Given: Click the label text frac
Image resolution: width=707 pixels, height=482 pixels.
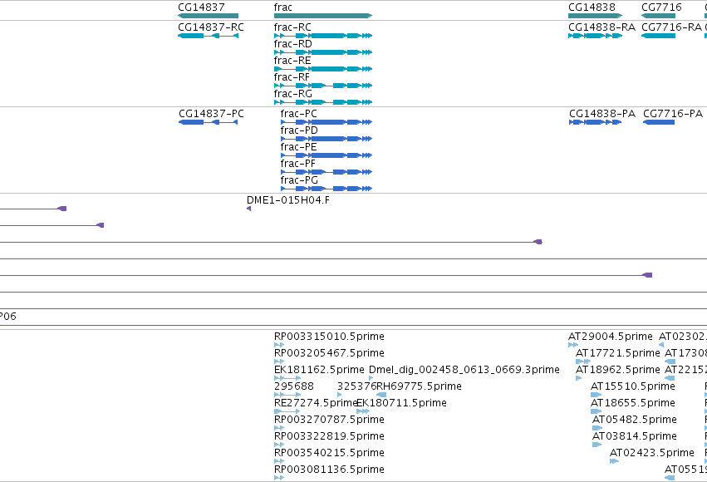Looking at the screenshot, I should 282,7.
